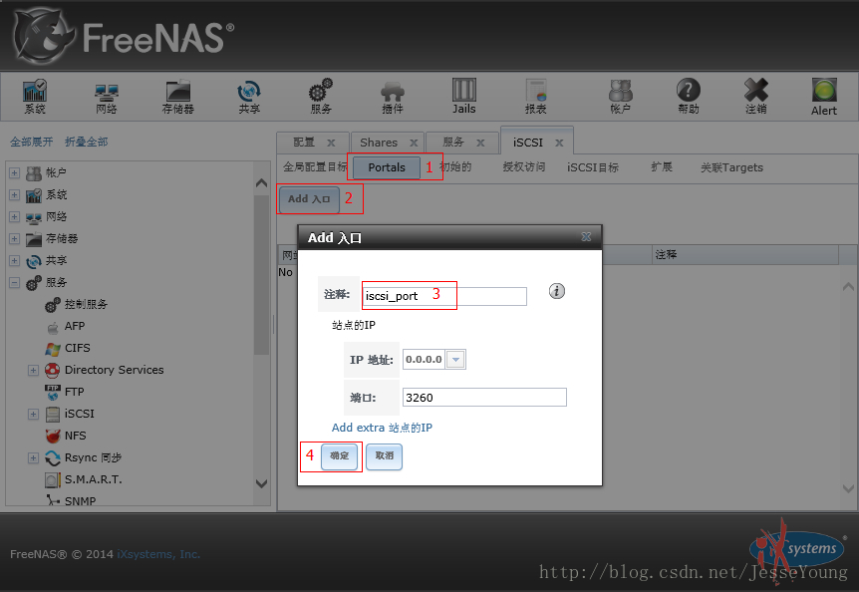This screenshot has height=592, width=859.
Task: Click the Add extra 站点的IP link
Action: pyautogui.click(x=382, y=428)
